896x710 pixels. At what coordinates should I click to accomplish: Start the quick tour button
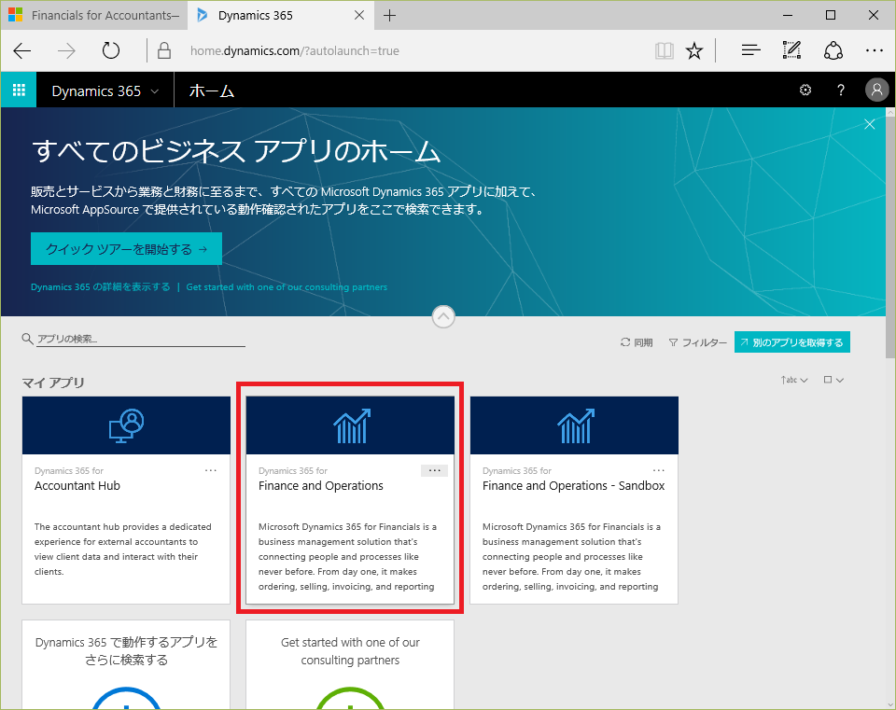click(x=126, y=248)
